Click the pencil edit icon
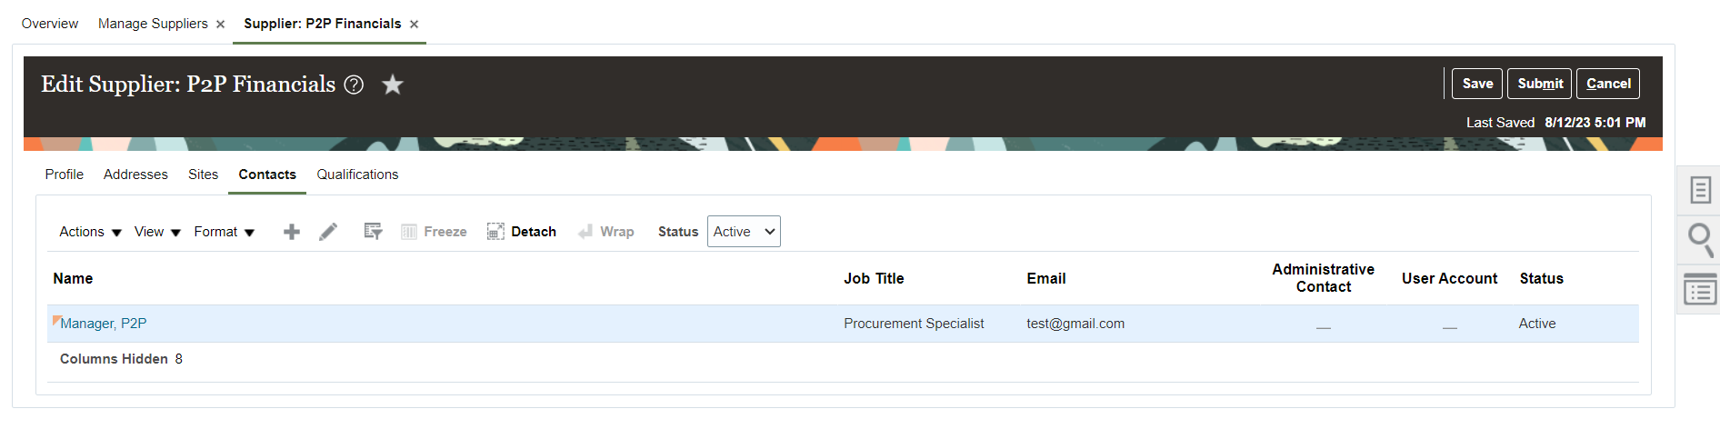Screen dimensions: 1720x429 [x=328, y=232]
